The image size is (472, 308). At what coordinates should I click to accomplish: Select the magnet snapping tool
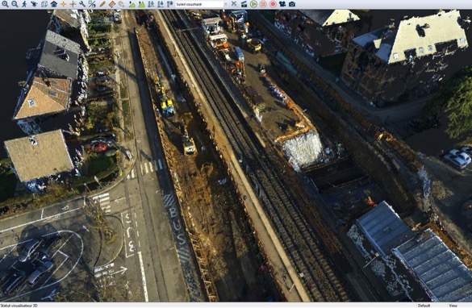click(121, 4)
